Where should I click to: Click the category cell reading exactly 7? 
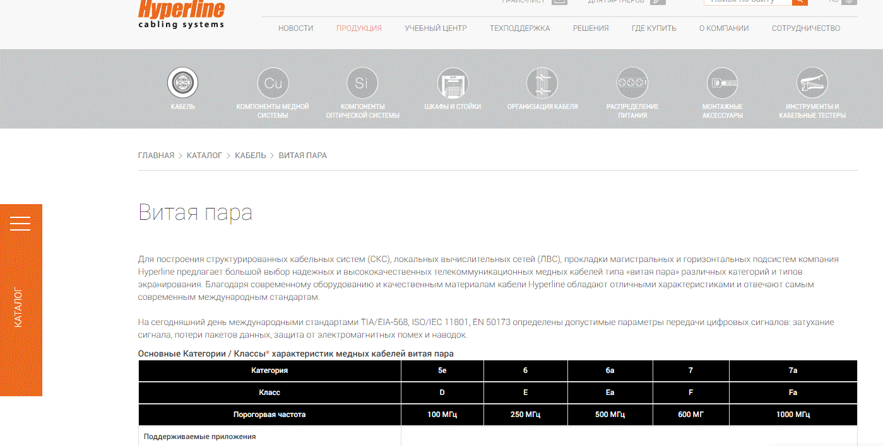[691, 370]
